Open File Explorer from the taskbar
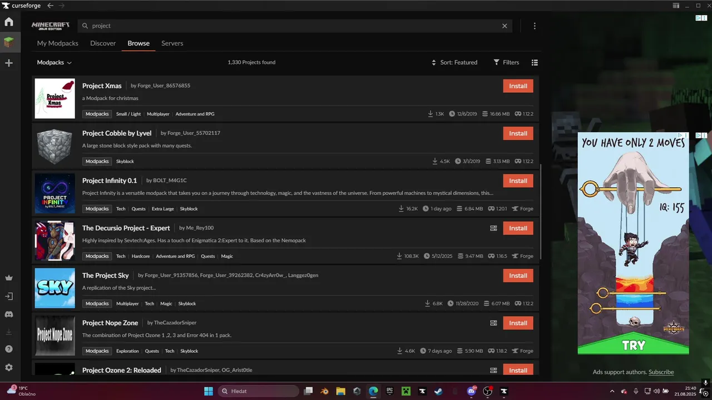This screenshot has width=712, height=400. pyautogui.click(x=340, y=391)
